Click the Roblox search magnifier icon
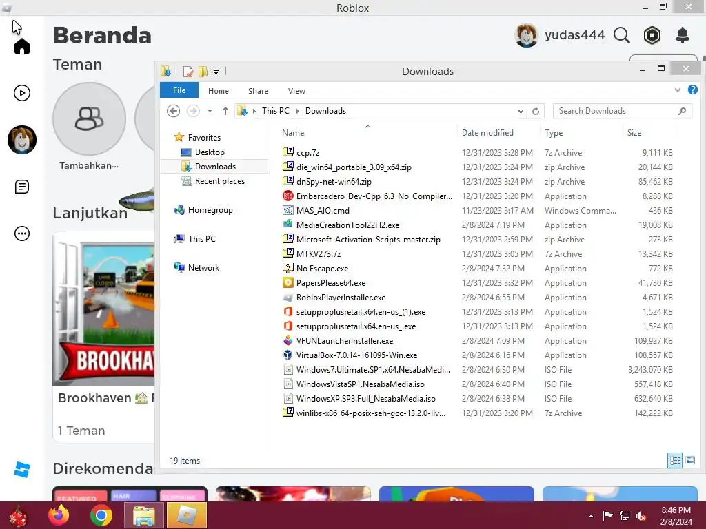The height and width of the screenshot is (529, 706). (x=621, y=35)
